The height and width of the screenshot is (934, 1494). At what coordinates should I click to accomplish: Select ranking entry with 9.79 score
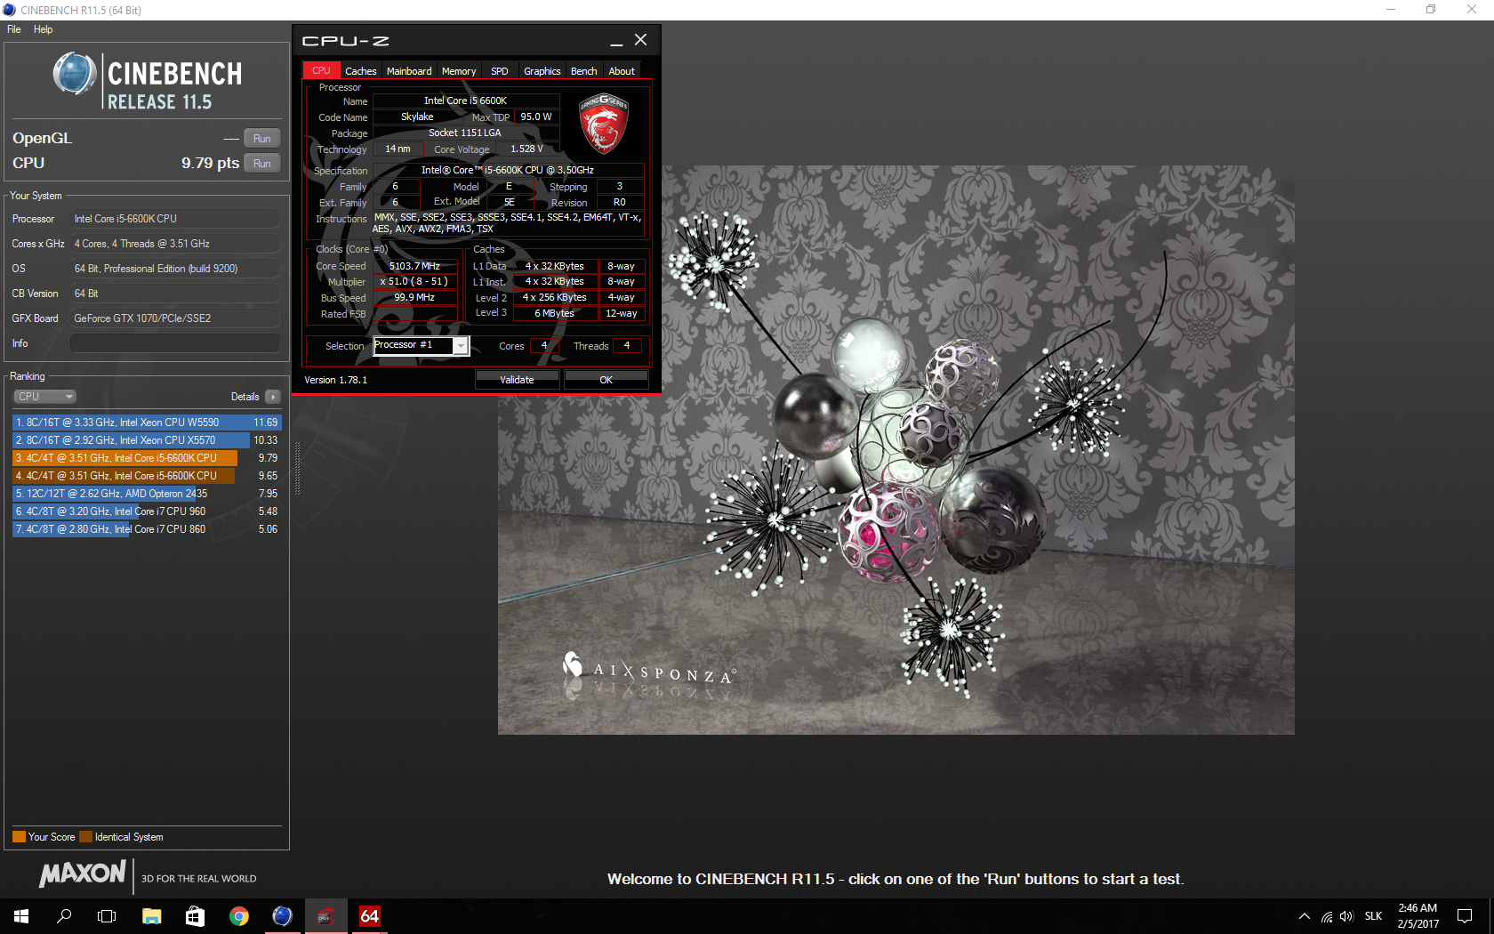pyautogui.click(x=147, y=458)
